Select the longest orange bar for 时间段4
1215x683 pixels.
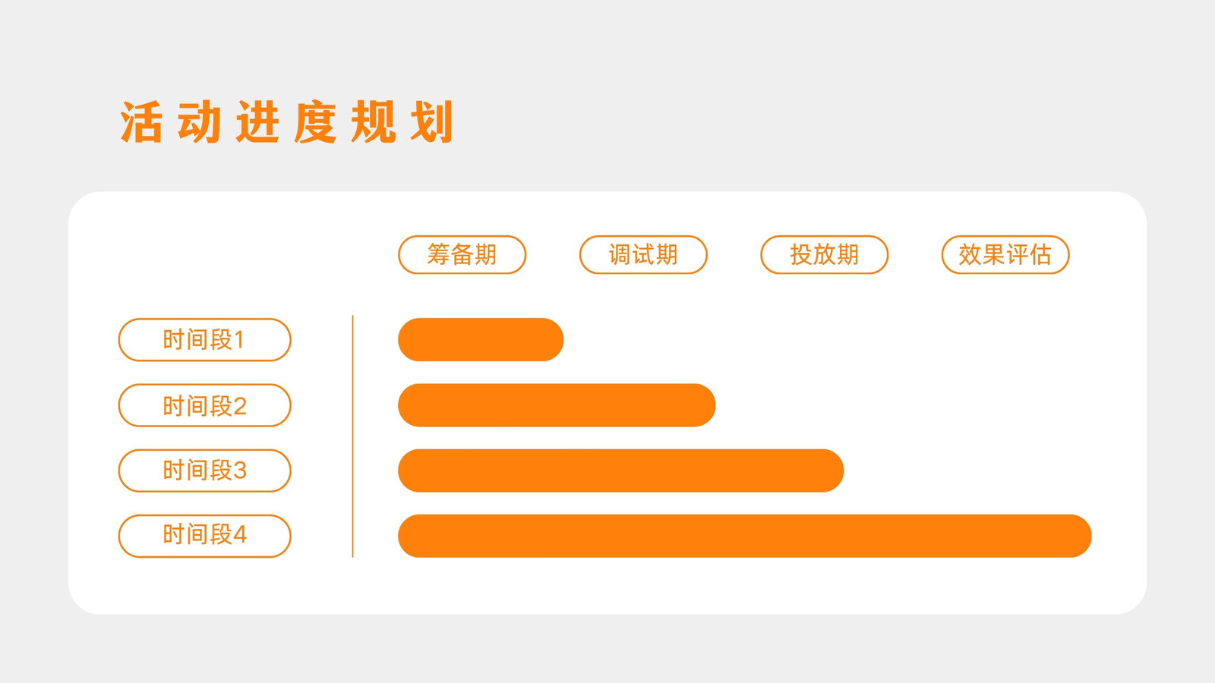click(x=745, y=536)
